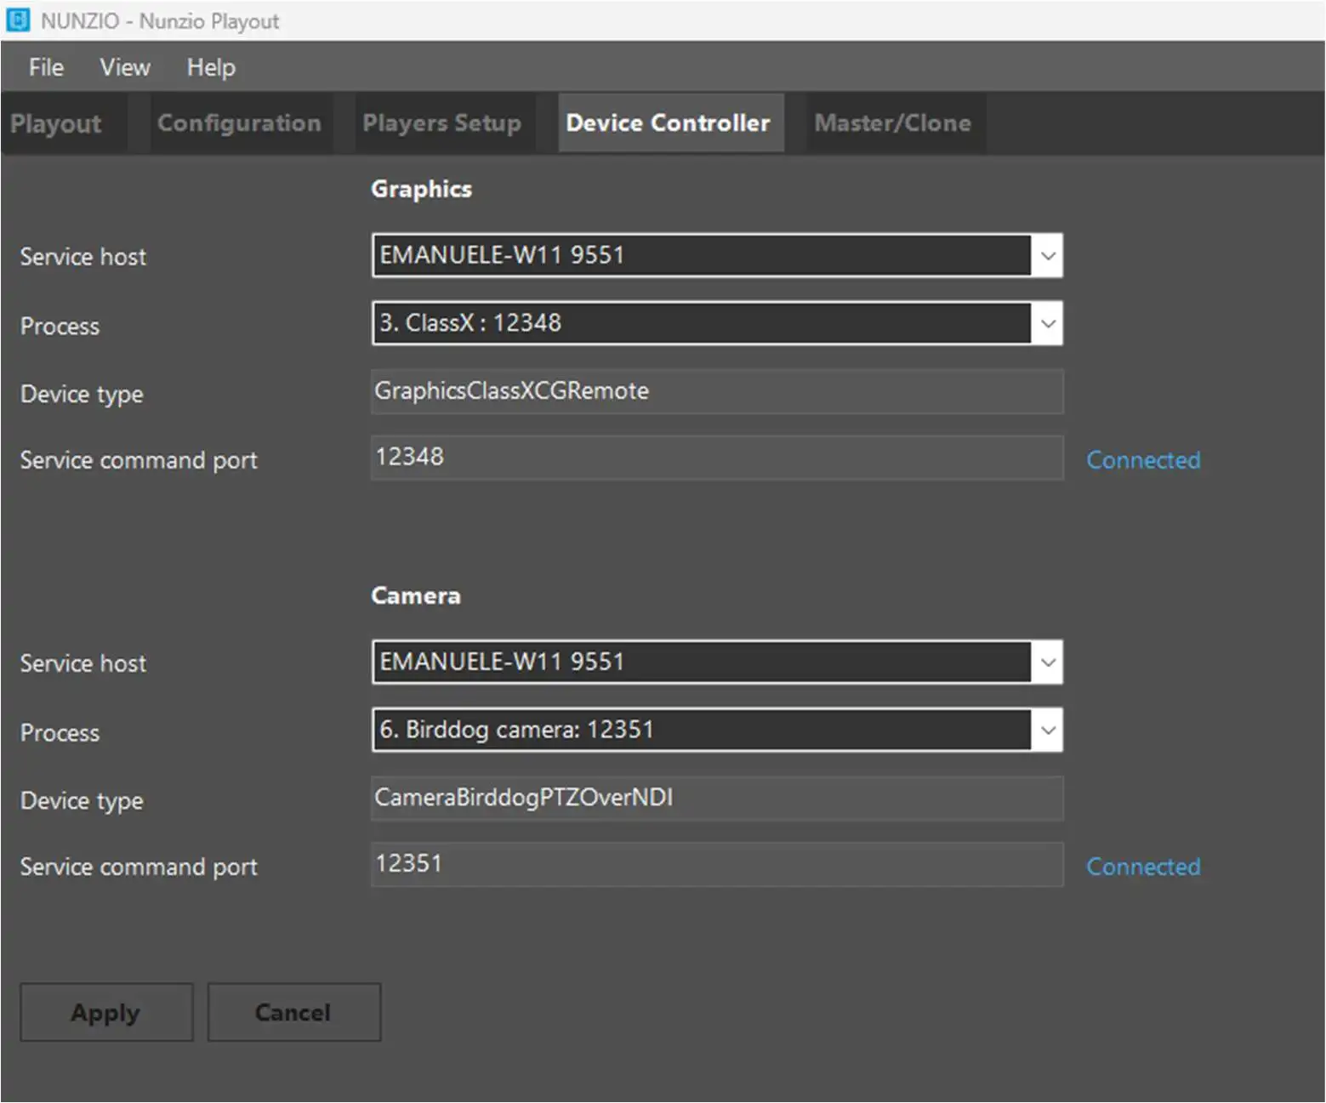The height and width of the screenshot is (1103, 1326).
Task: Open the Help menu
Action: (x=211, y=67)
